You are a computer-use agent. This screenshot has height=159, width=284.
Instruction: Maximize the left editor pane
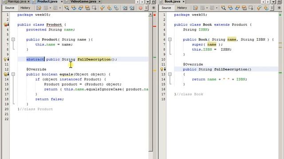153,2
